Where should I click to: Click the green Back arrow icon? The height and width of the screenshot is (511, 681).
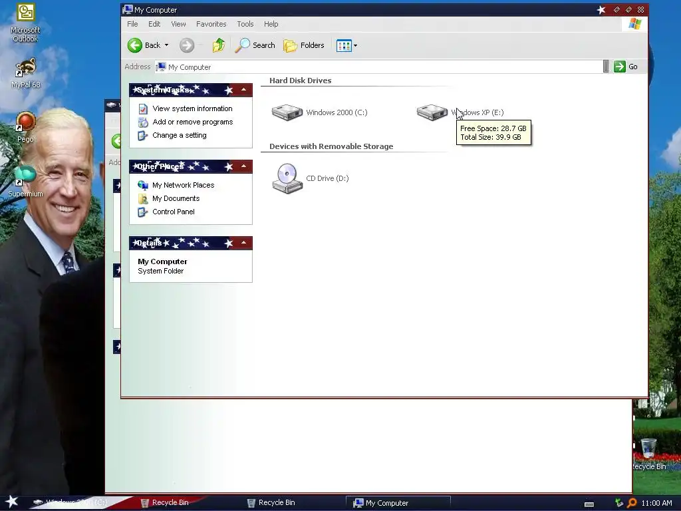[134, 45]
